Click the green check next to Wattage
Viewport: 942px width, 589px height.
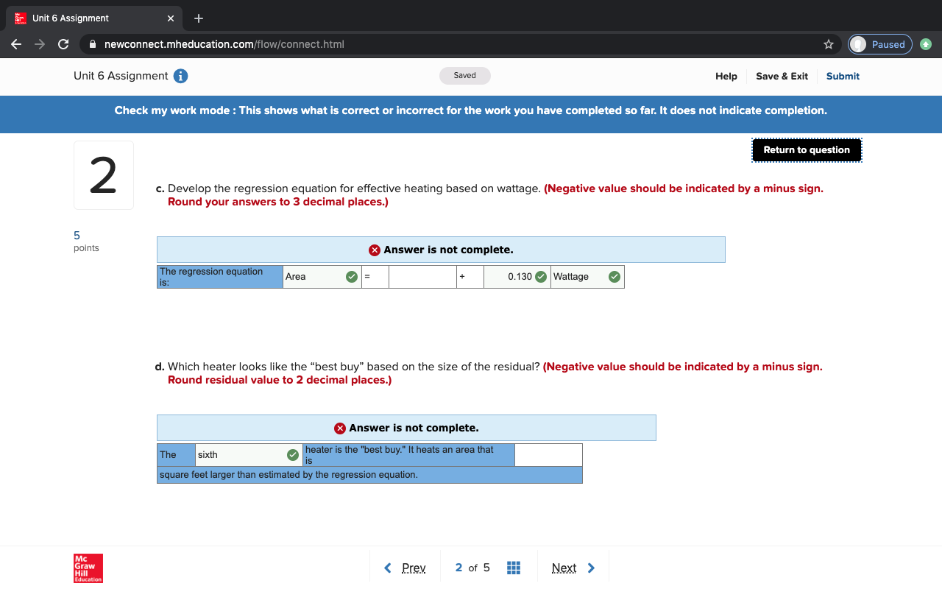click(x=615, y=277)
